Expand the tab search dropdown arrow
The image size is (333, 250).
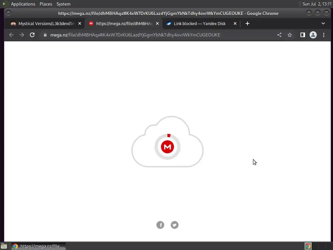click(323, 23)
